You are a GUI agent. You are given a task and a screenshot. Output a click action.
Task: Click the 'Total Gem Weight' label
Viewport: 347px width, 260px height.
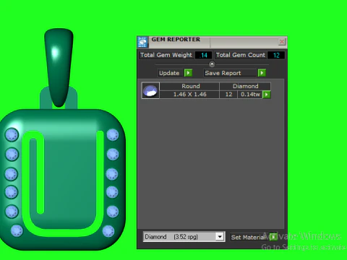(x=166, y=55)
